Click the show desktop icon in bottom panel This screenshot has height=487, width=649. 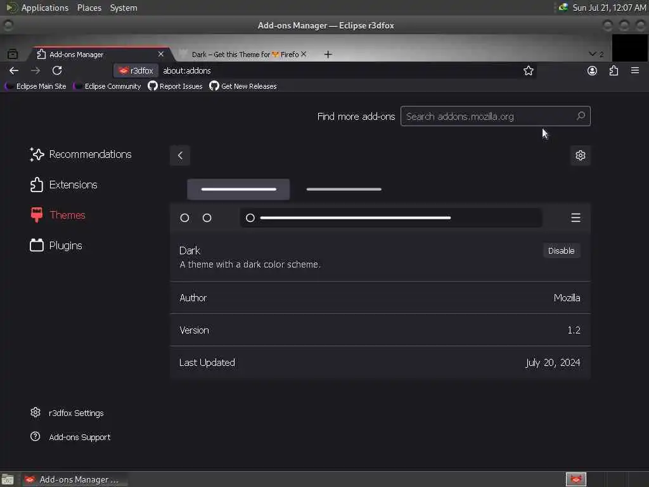click(8, 479)
